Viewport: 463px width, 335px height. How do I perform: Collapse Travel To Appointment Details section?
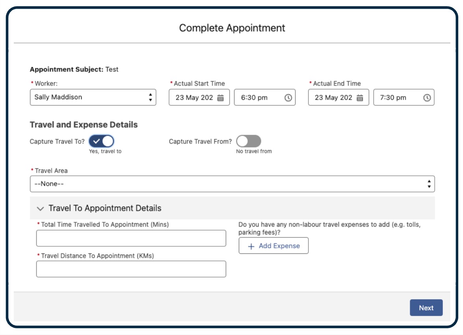coord(40,208)
